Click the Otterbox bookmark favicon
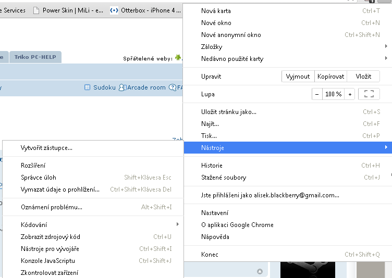 [x=114, y=10]
